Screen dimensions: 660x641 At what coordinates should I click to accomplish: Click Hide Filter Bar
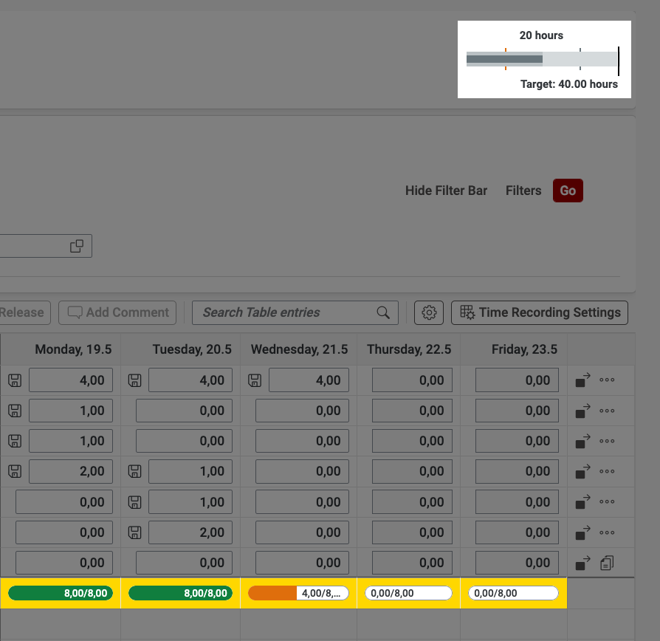pos(446,191)
